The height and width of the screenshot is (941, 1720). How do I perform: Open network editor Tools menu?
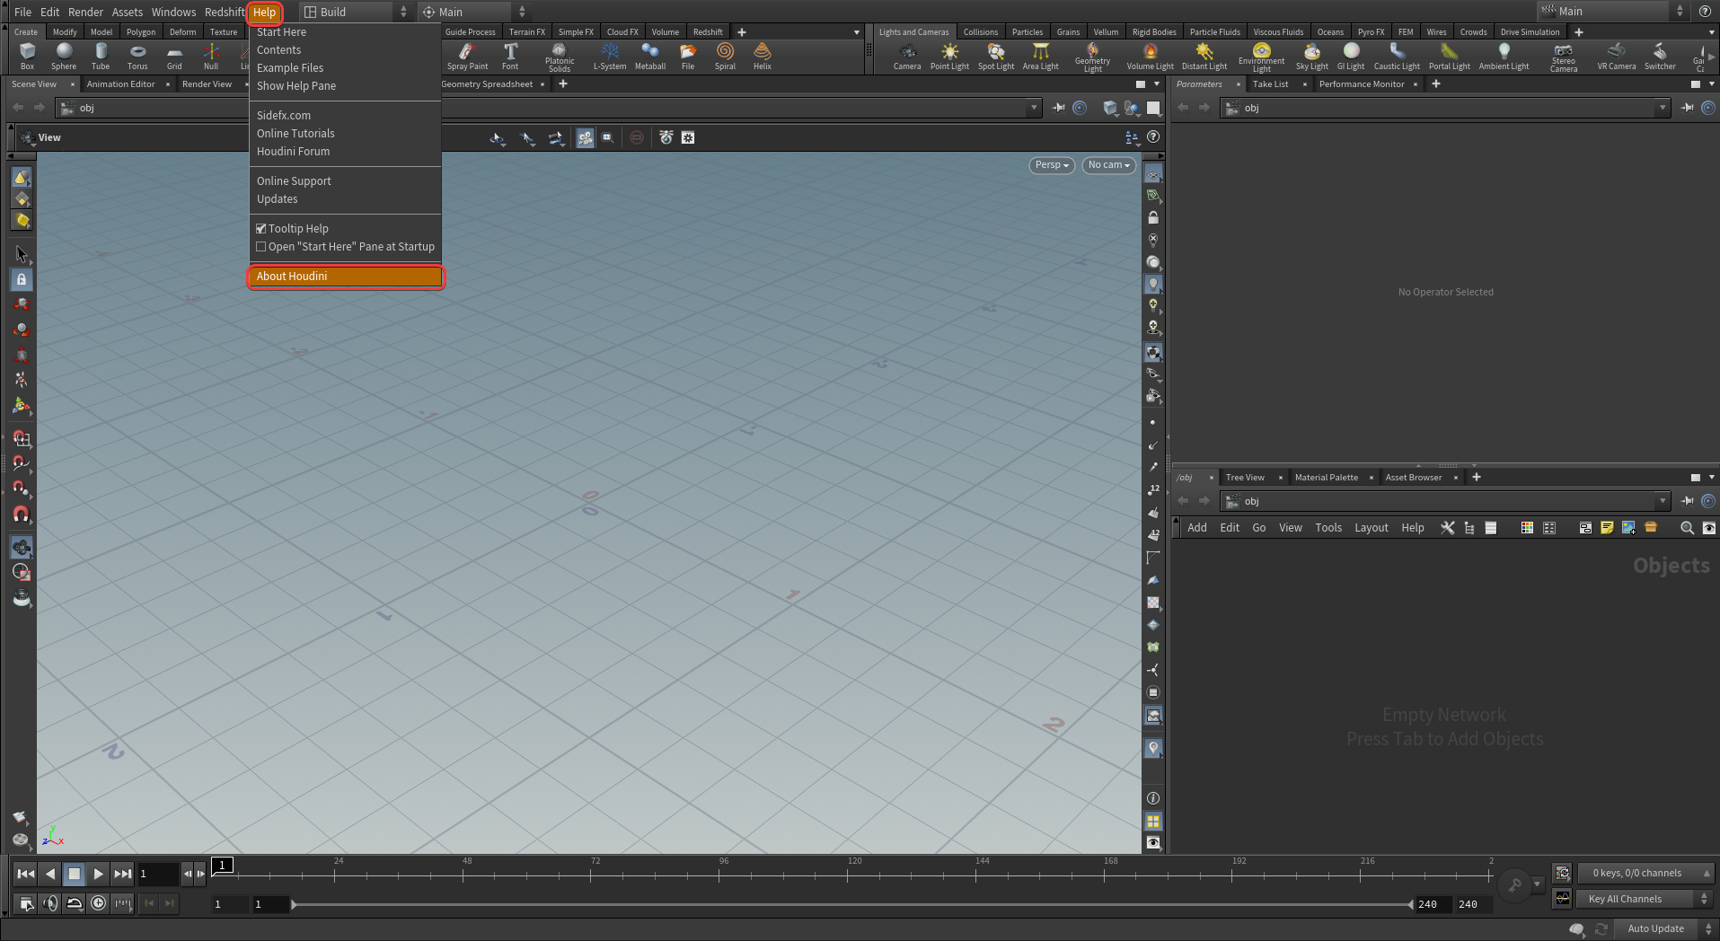tap(1328, 528)
